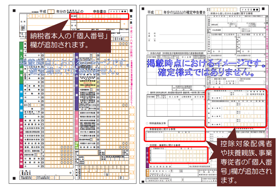This screenshot has width=279, height=191.
Task: Click the 申告書B title text on the first form
Action: coord(100,12)
